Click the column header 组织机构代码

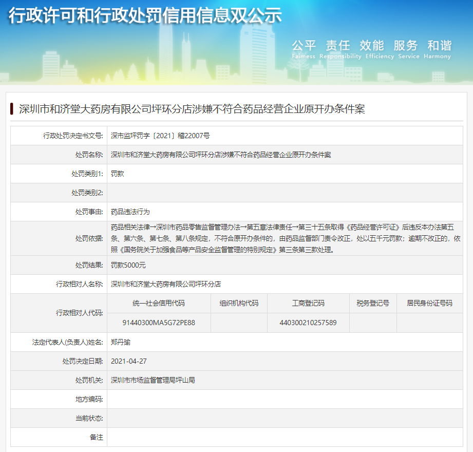point(239,303)
